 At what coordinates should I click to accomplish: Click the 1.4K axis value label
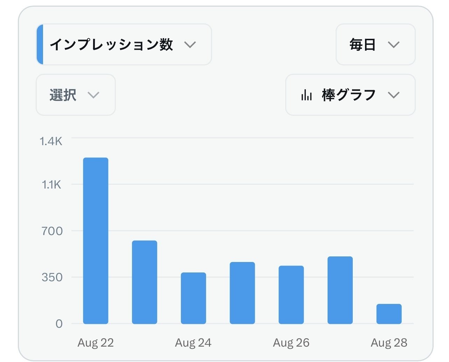51,141
